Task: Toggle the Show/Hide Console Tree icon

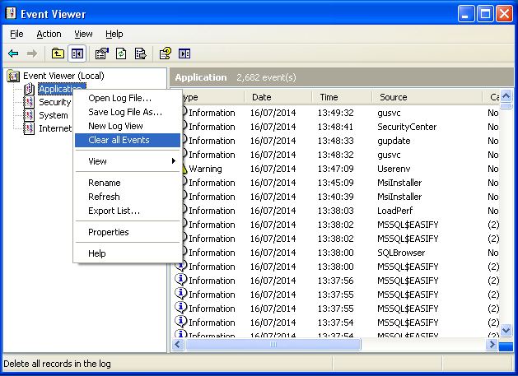Action: tap(77, 53)
